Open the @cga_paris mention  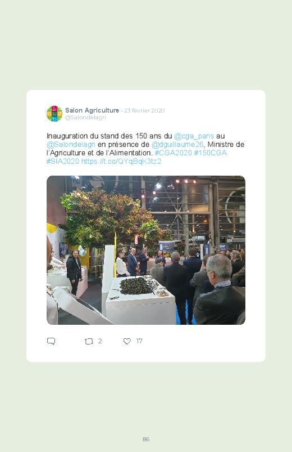point(194,136)
